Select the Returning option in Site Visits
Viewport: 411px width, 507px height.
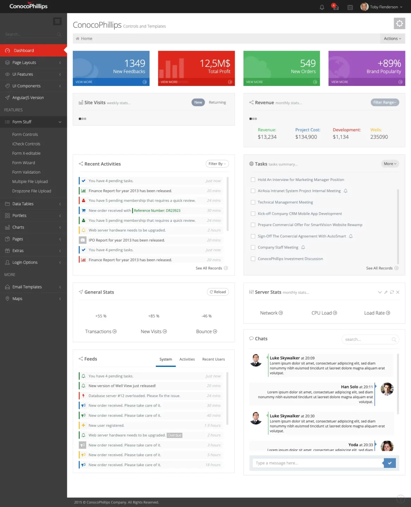coord(217,102)
